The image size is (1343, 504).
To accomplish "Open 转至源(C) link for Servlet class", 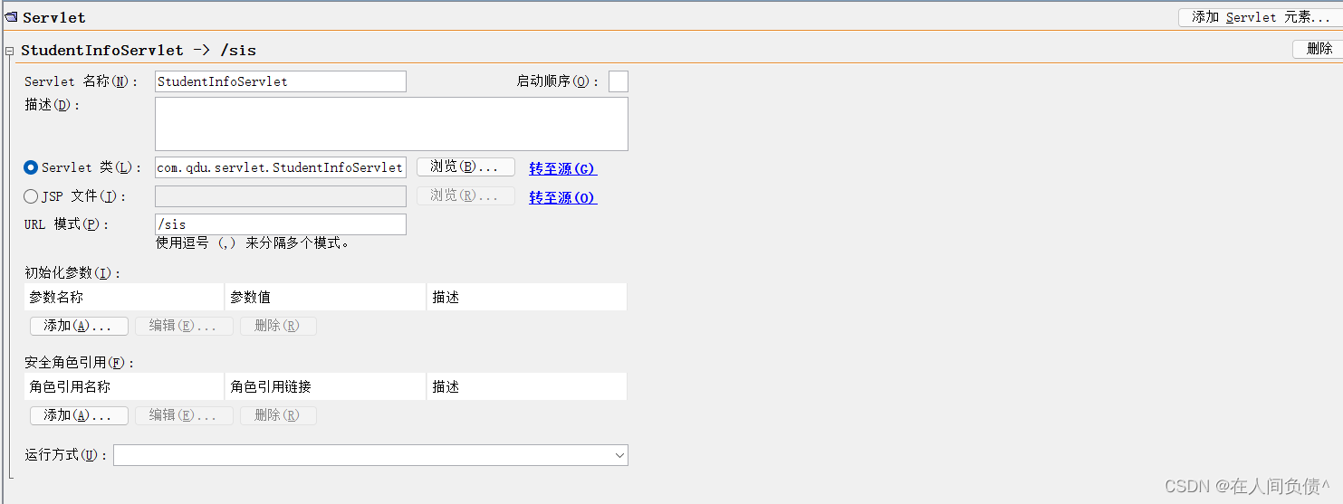I will (563, 168).
